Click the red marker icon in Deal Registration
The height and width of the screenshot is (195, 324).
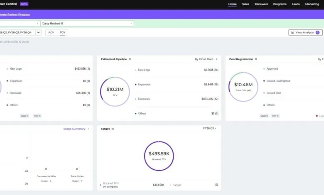317,116
